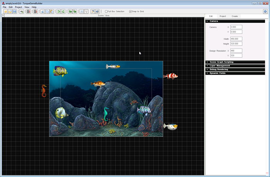Click the Open folder icon in toolbar
Viewport: 270px width, 177px height.
[x=10, y=12]
